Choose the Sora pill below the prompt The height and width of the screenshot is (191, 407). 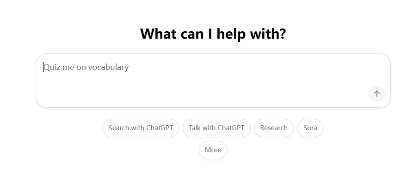(x=310, y=128)
